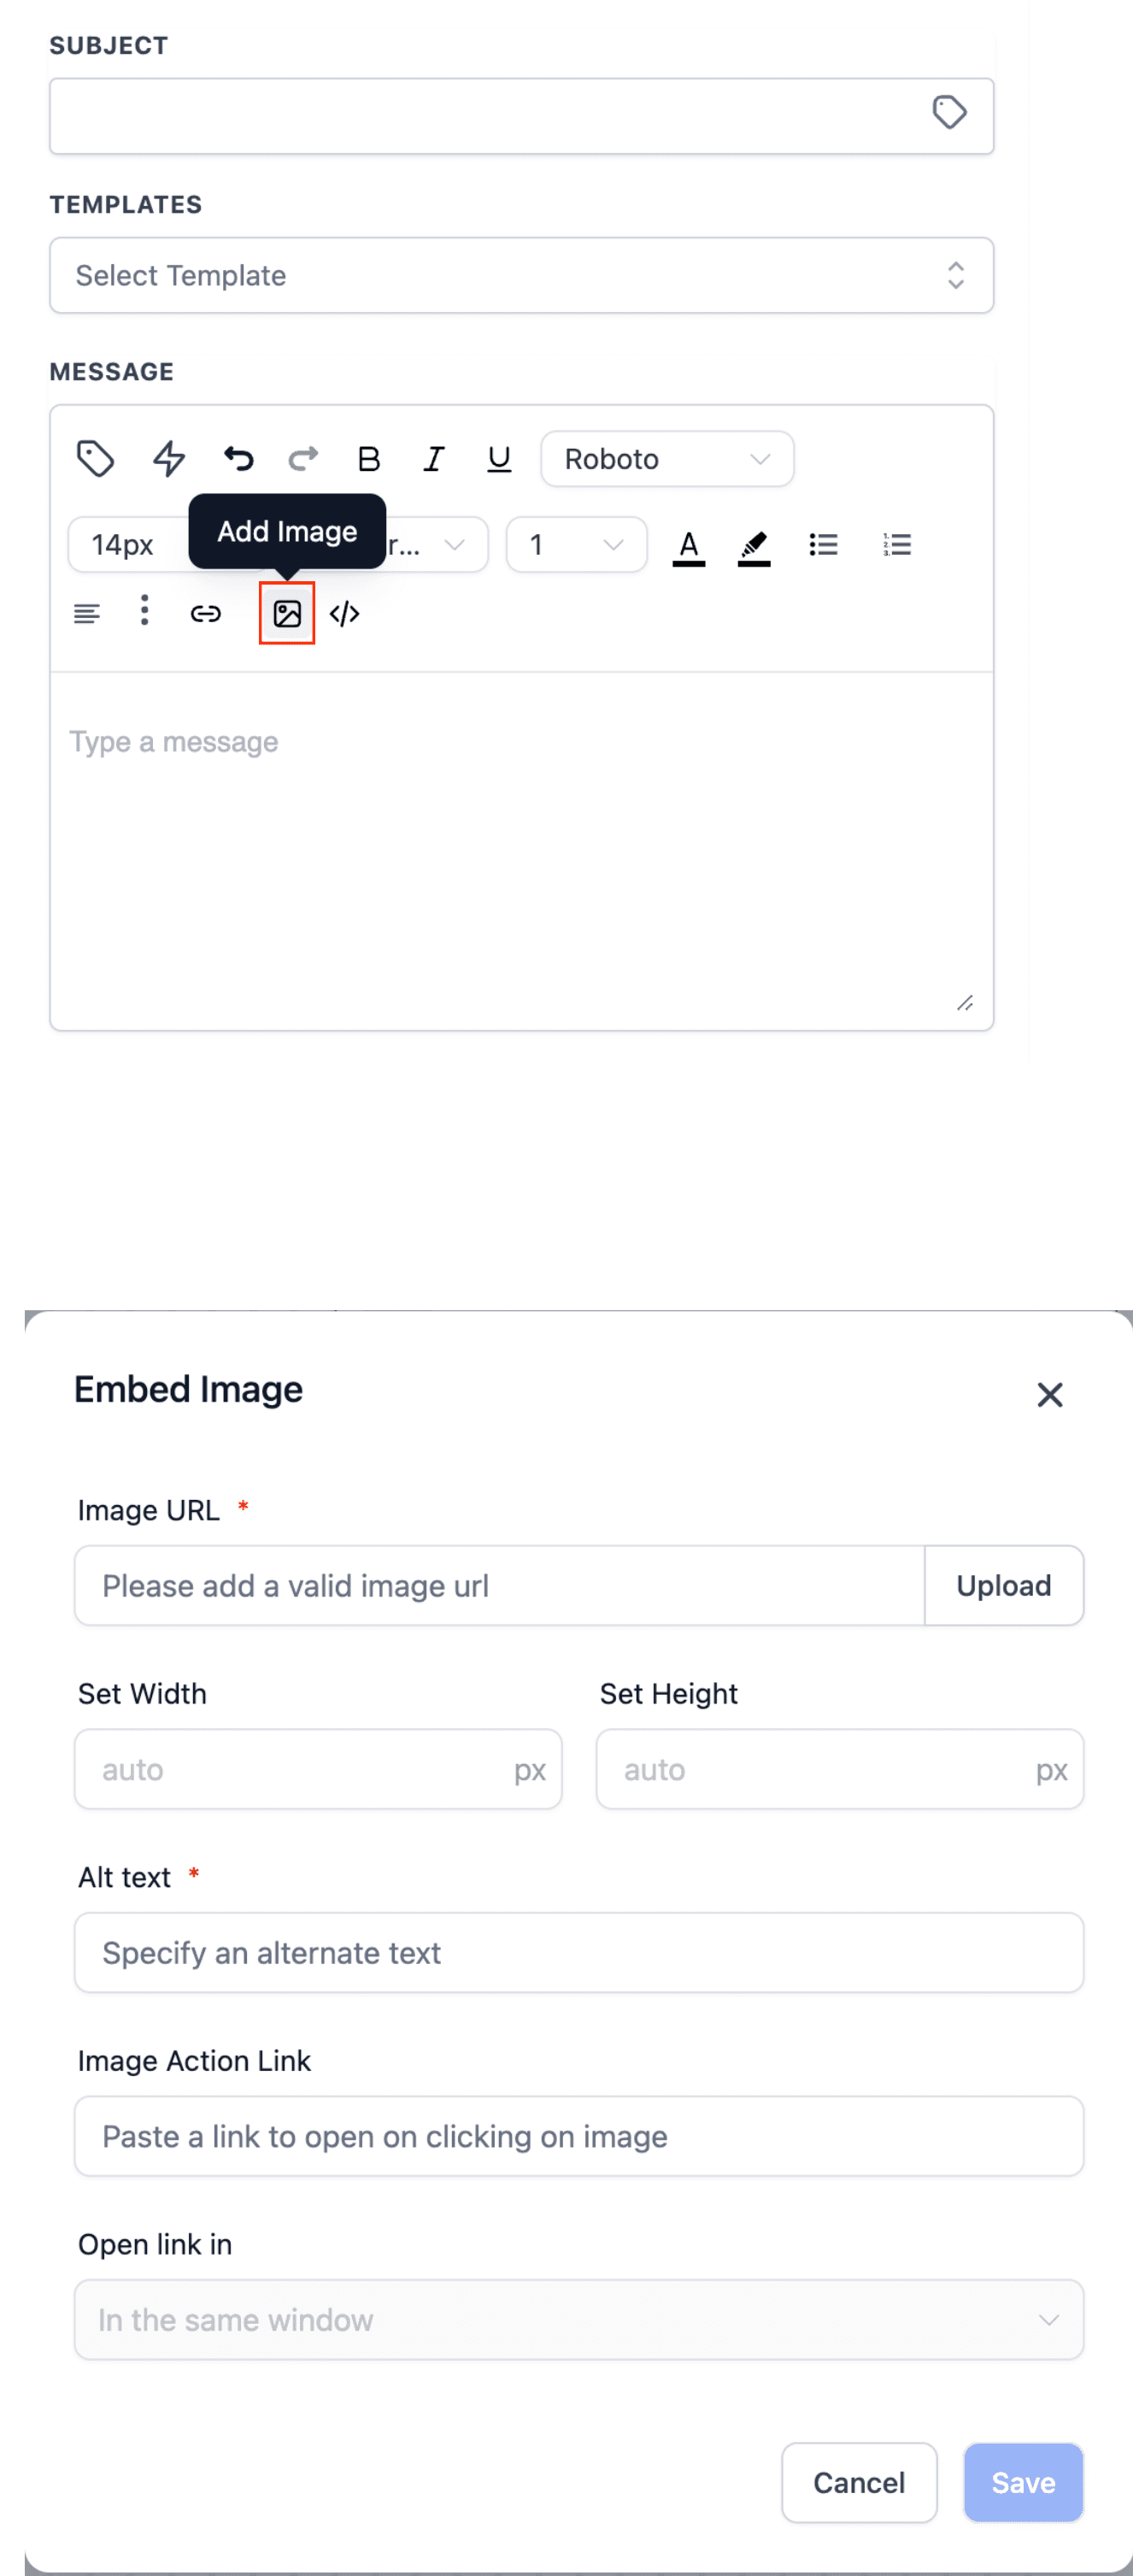
Task: Undo the last edit in message toolbar
Action: coord(238,459)
